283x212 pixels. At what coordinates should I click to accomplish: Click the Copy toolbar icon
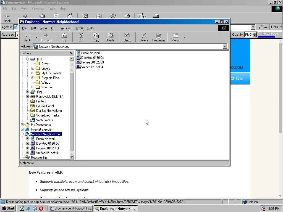pyautogui.click(x=96, y=37)
